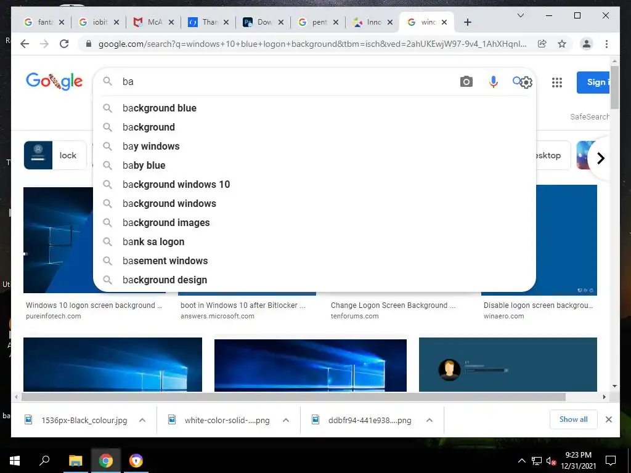Screen dimensions: 631x473
Task: Select suggestion 'bay windows'
Action: (314, 146)
